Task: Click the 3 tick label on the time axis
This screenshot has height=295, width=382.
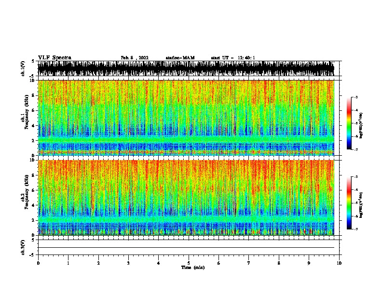Action: (x=128, y=263)
